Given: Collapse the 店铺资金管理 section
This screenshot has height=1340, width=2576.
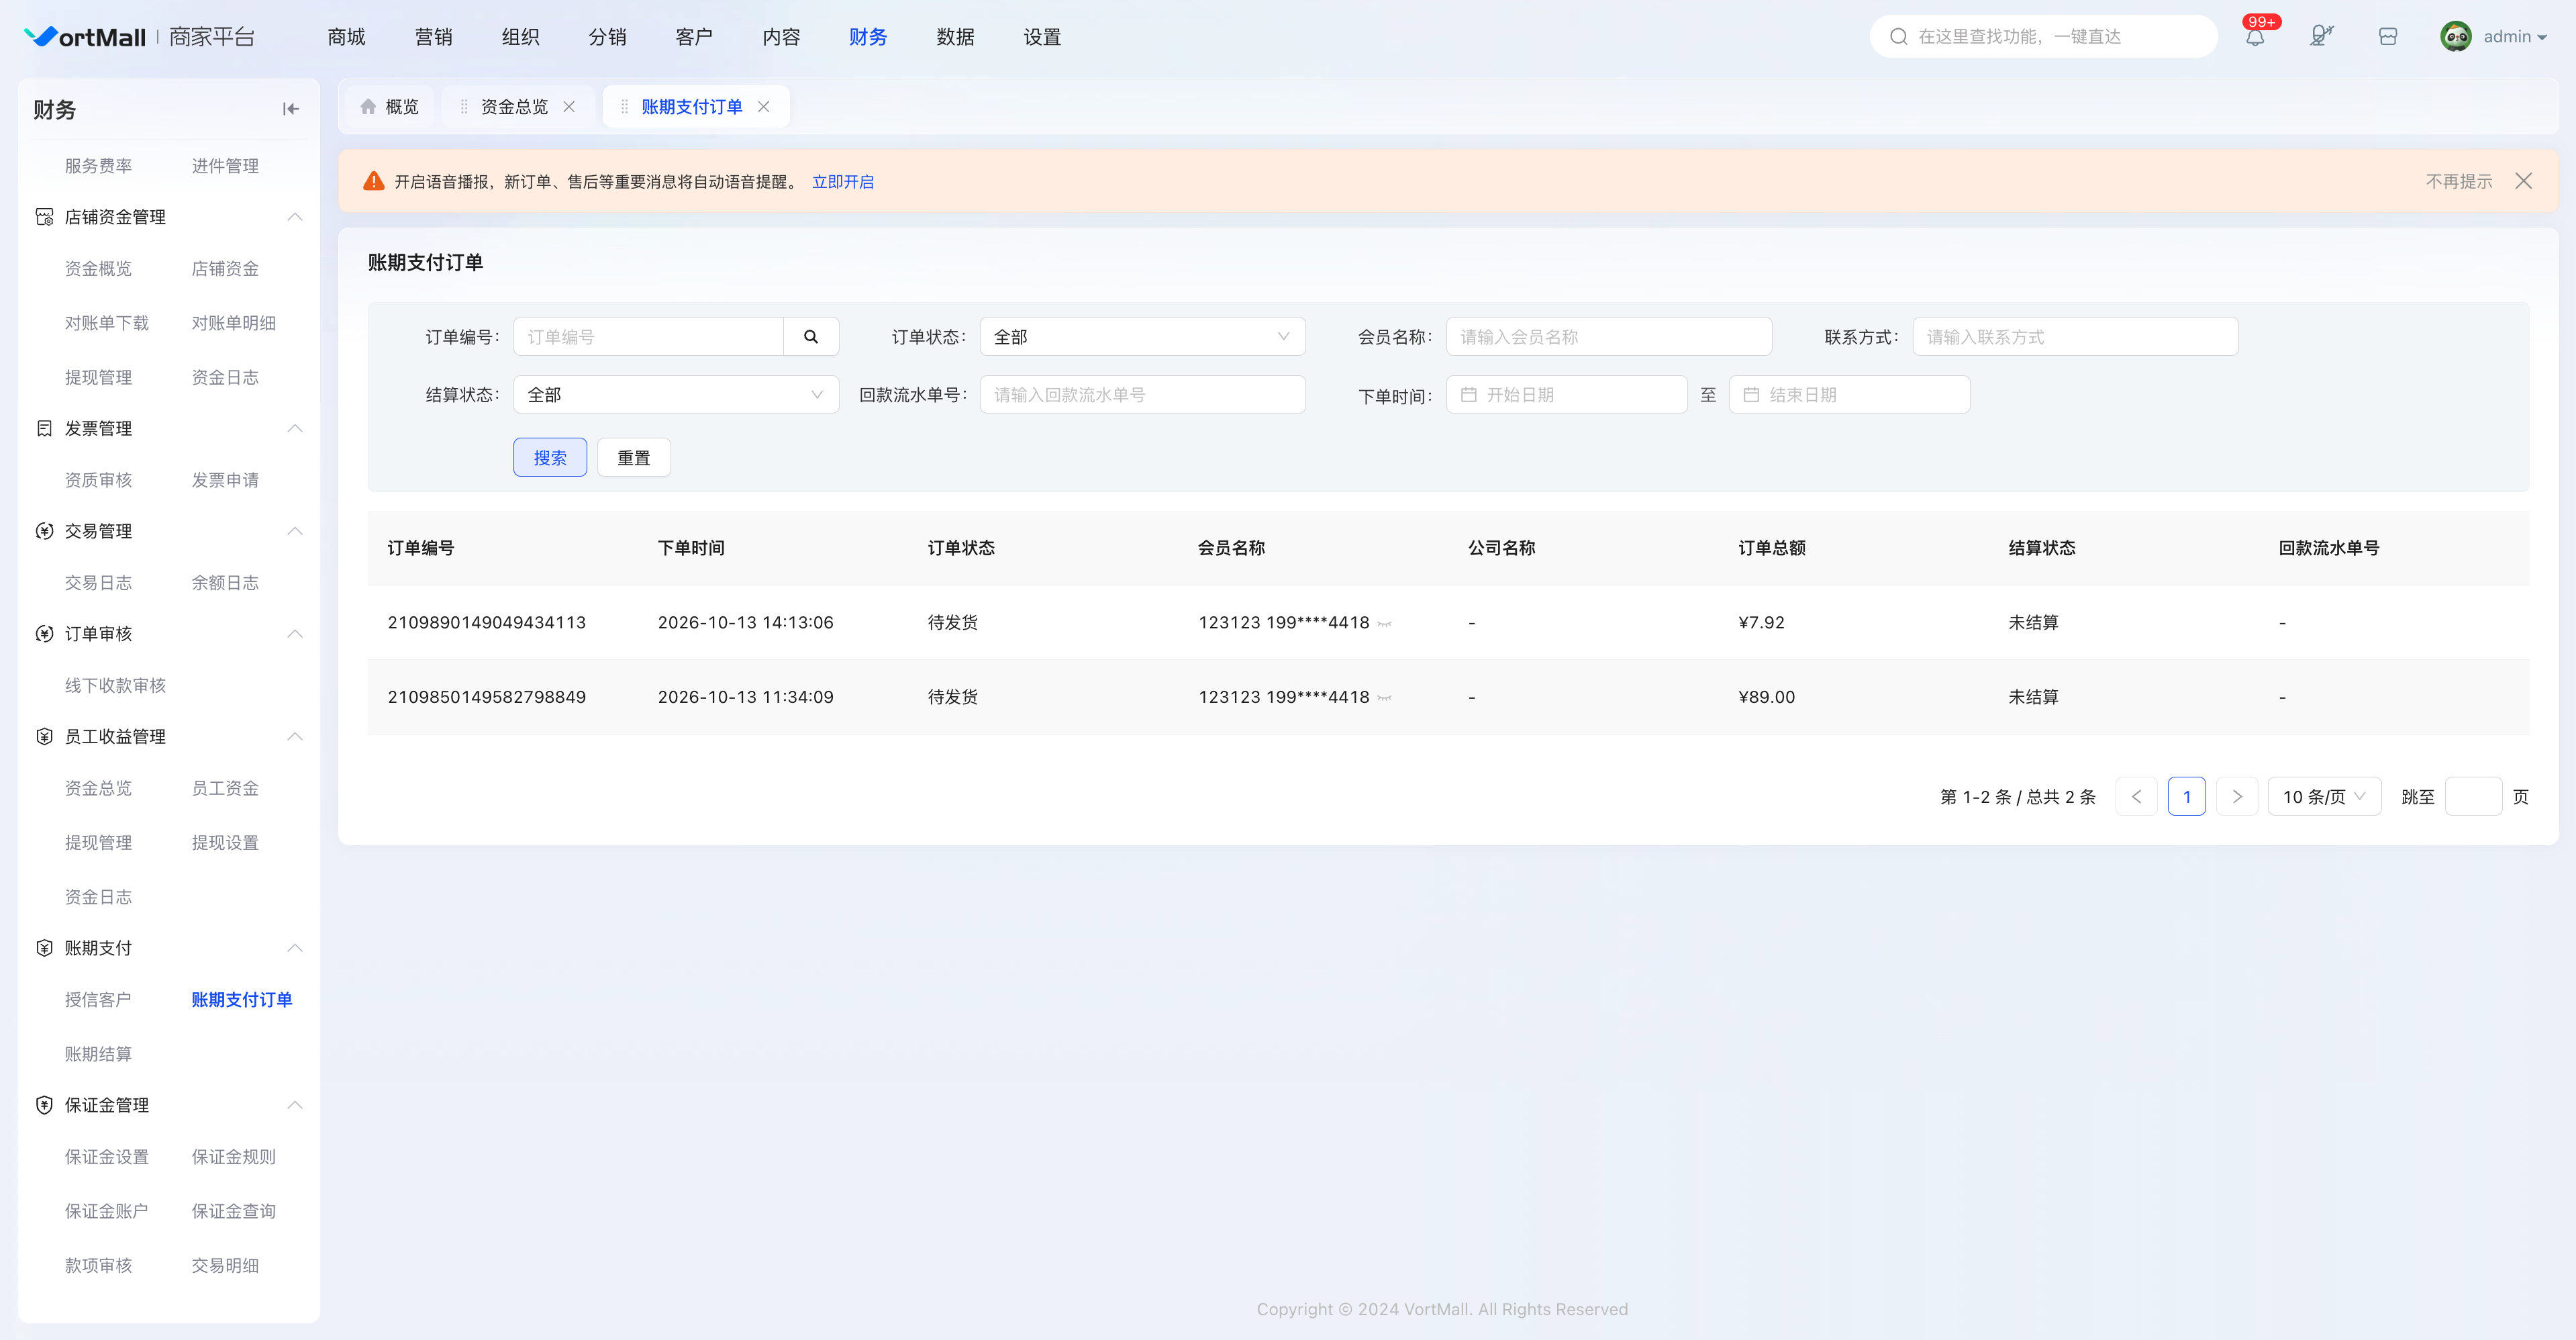Looking at the screenshot, I should [x=295, y=217].
